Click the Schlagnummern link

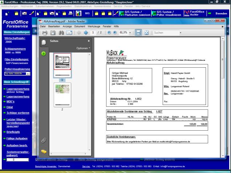tap(15, 49)
